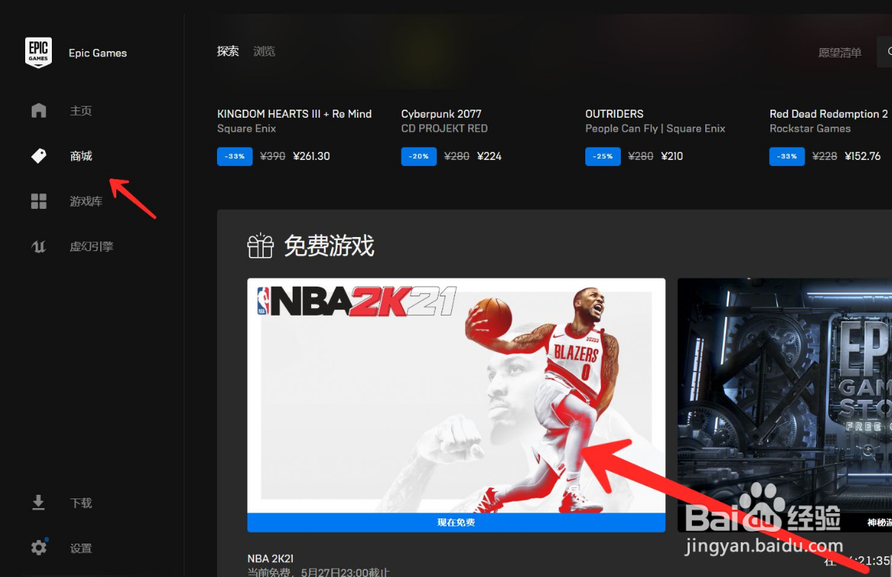Click the CD PROJEKT RED publisher name
Image resolution: width=892 pixels, height=577 pixels.
(x=445, y=129)
